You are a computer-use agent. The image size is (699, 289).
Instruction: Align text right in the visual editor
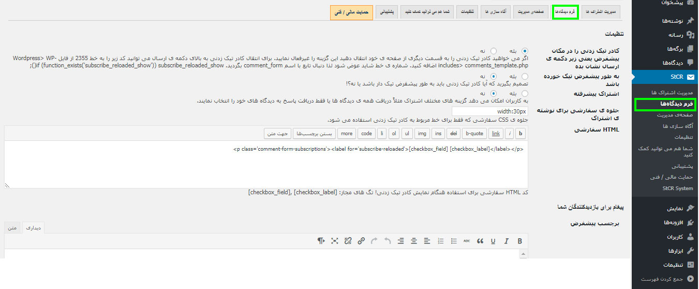coord(401,241)
